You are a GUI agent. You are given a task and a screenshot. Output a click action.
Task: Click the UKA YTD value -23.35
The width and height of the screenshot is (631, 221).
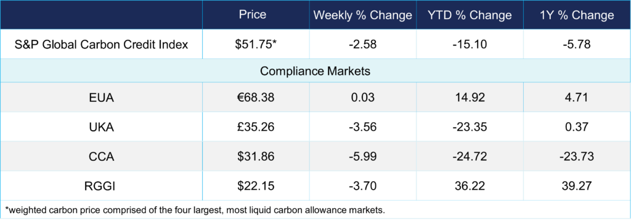[x=470, y=128]
